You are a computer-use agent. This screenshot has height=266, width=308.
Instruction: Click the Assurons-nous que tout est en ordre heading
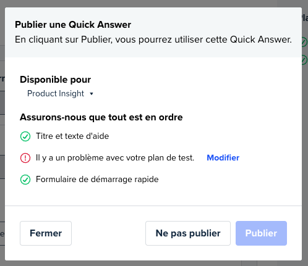[x=101, y=117]
